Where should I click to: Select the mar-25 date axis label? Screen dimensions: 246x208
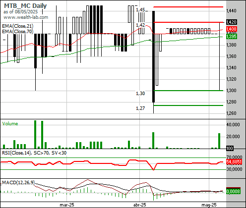tap(67, 205)
